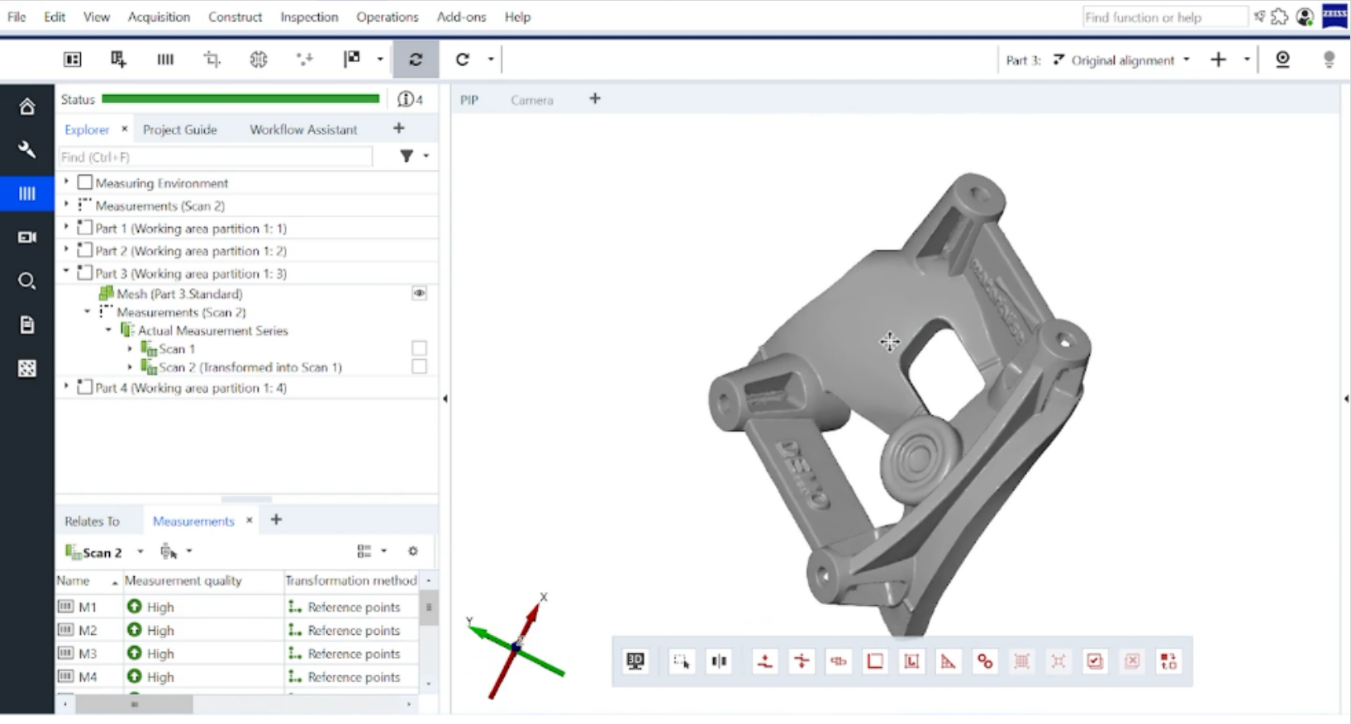Toggle visibility eye for Mesh (Part 3.Standard)

pos(419,293)
